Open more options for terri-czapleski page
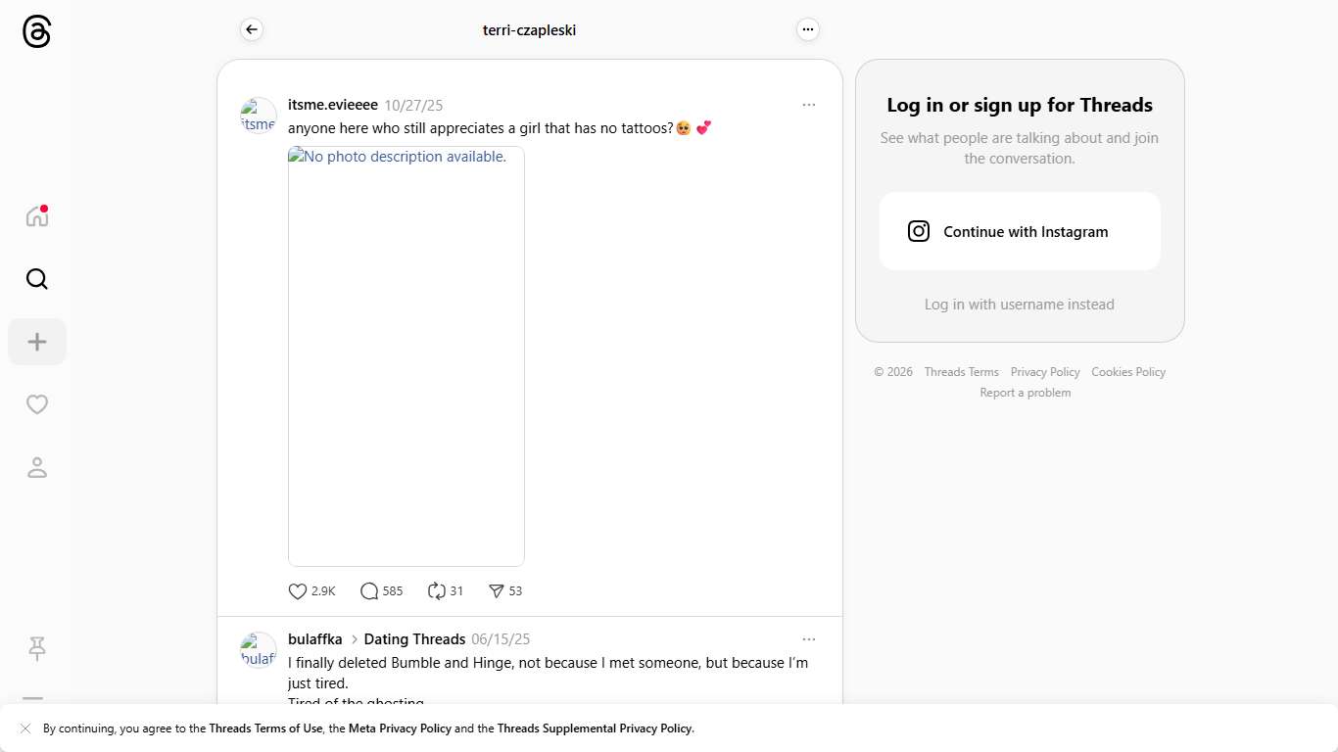The width and height of the screenshot is (1338, 752). click(808, 29)
